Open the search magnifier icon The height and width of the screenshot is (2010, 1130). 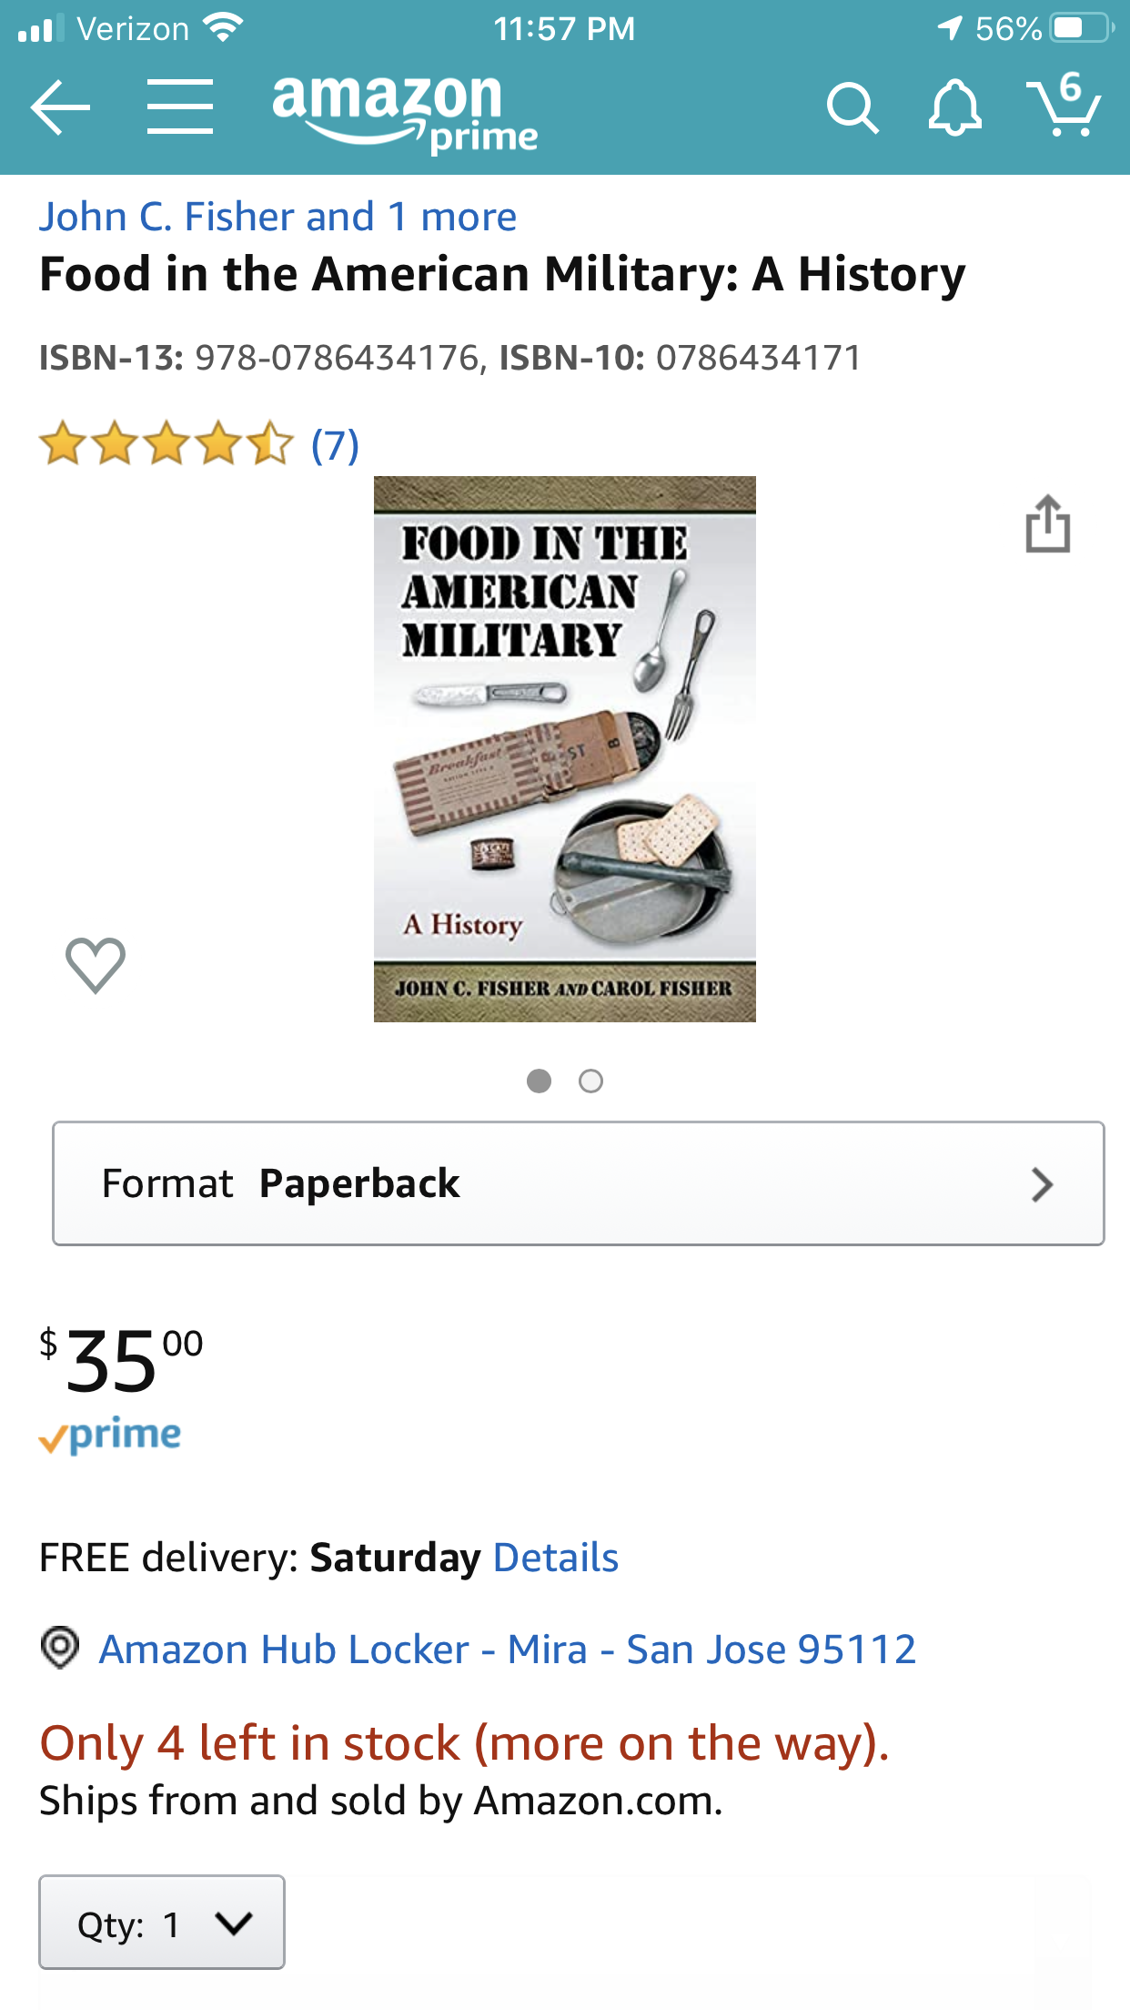(x=853, y=108)
